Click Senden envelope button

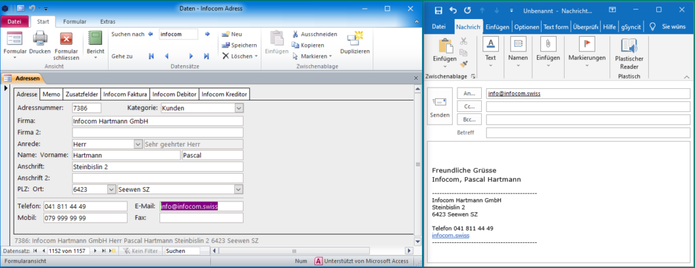click(439, 107)
